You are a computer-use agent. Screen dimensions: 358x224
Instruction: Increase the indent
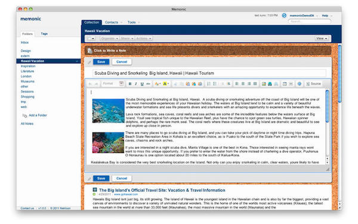click(x=229, y=84)
